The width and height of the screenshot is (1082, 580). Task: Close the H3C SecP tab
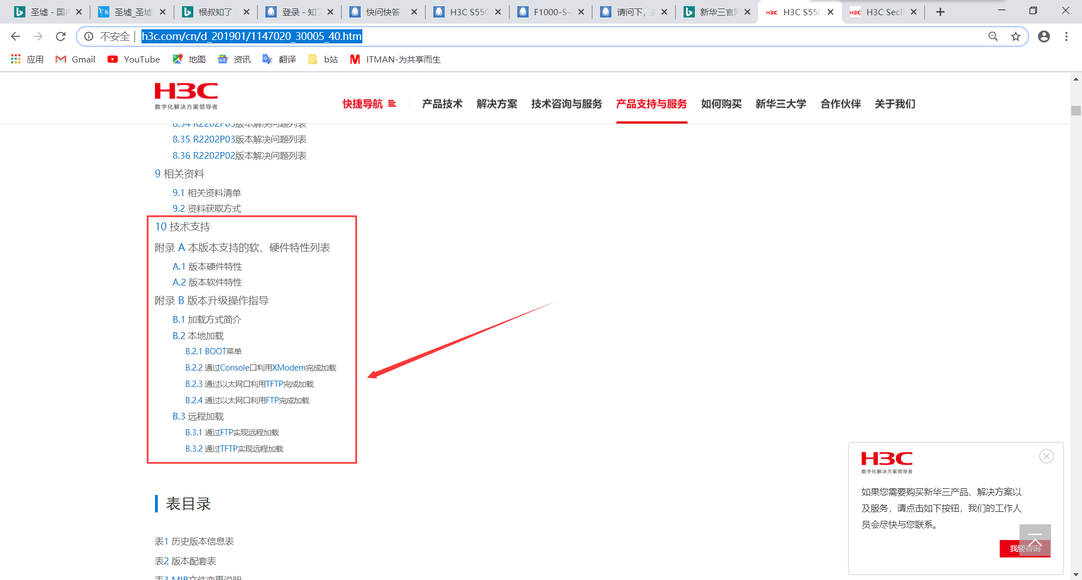[x=914, y=12]
